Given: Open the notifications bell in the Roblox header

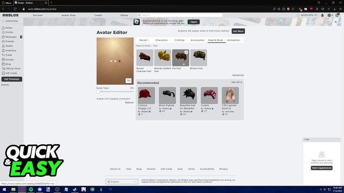Looking at the screenshot, I should tap(322, 16).
